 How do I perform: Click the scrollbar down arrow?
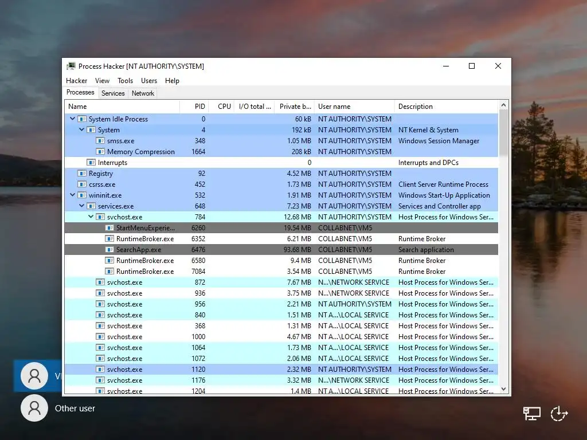click(x=503, y=389)
